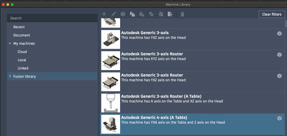
Task: Click the Autodesk Generic 3-axis title
Action: click(x=145, y=33)
